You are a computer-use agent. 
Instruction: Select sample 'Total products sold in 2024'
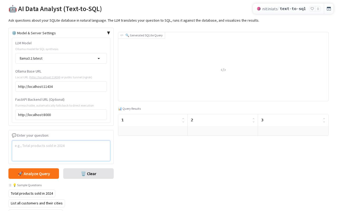pyautogui.click(x=32, y=193)
